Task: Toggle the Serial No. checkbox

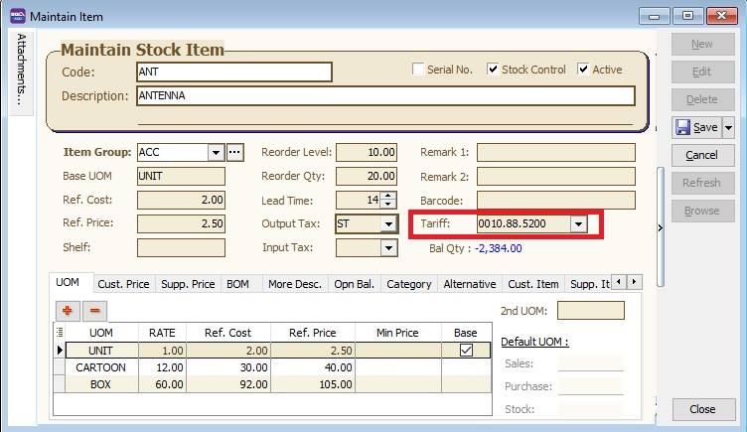Action: click(x=418, y=70)
